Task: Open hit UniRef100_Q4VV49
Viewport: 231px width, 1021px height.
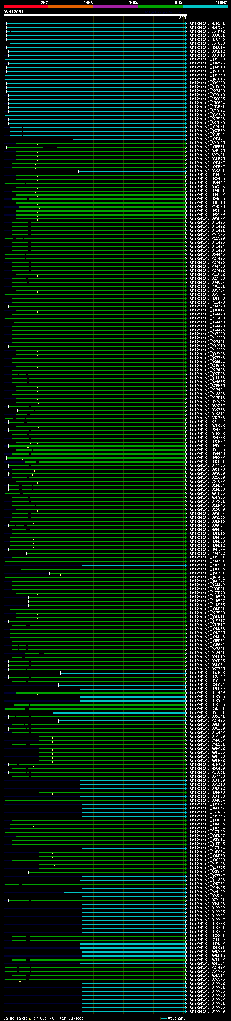Action: click(x=207, y=1012)
